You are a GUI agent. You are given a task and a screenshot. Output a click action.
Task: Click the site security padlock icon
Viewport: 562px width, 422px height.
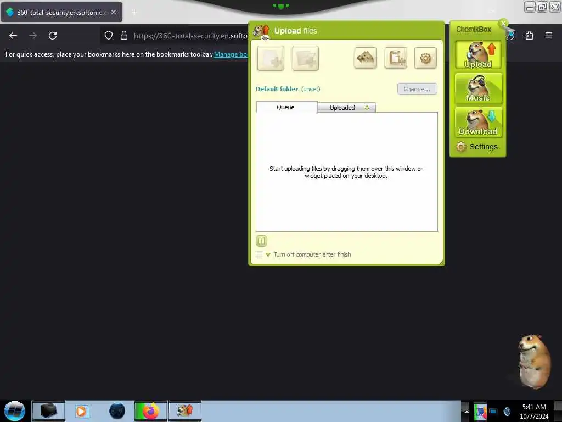point(124,35)
